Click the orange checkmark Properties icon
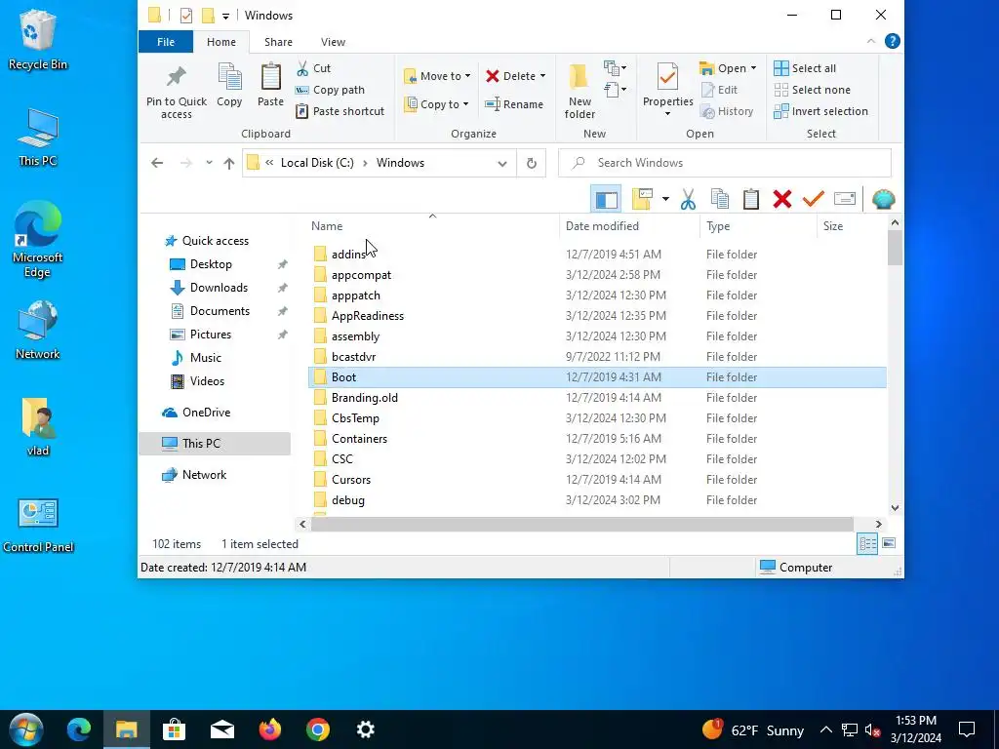 tap(814, 199)
